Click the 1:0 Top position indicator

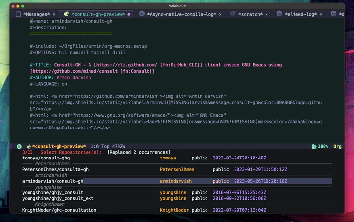pyautogui.click(x=100, y=146)
